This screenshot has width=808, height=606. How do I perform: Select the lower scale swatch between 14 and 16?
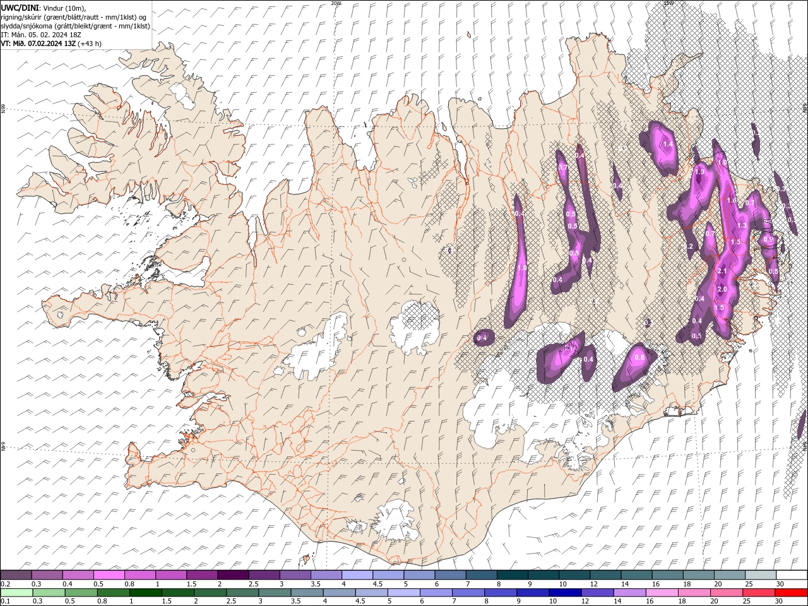point(630,593)
